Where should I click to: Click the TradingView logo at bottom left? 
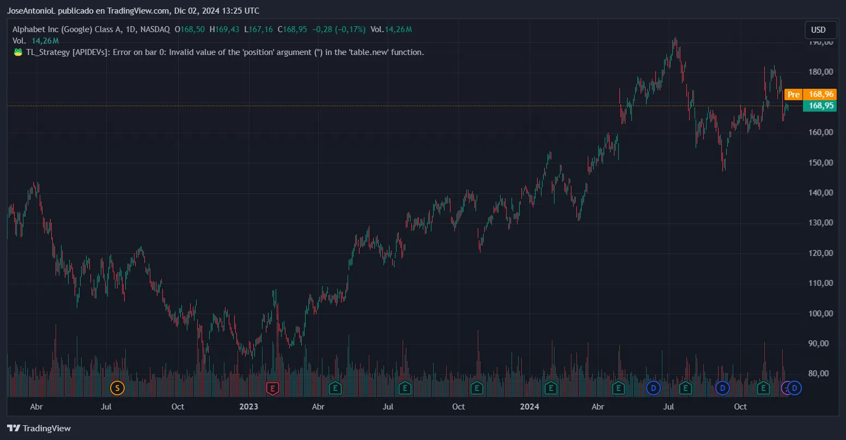39,429
